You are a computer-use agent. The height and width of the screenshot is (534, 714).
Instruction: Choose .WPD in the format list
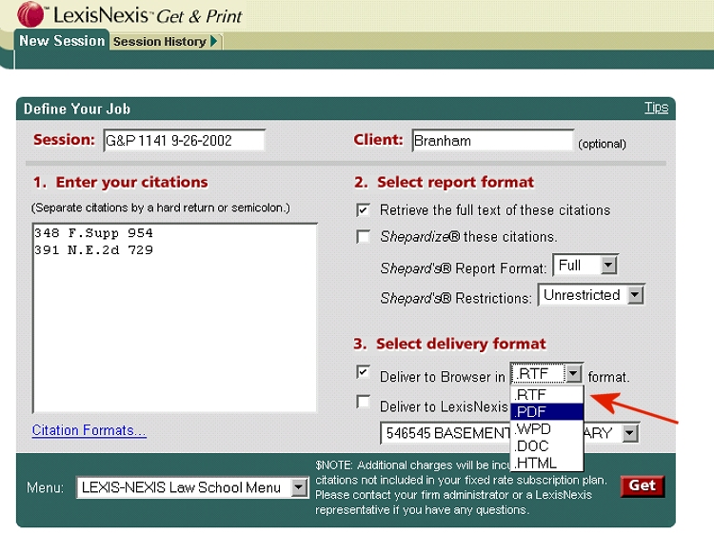click(x=546, y=429)
